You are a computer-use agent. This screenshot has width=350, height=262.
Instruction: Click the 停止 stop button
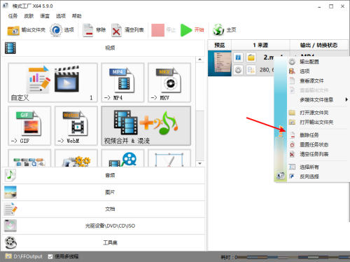(x=163, y=30)
